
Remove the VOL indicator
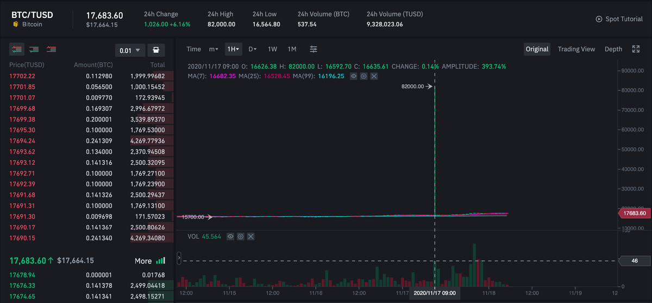[x=250, y=237]
